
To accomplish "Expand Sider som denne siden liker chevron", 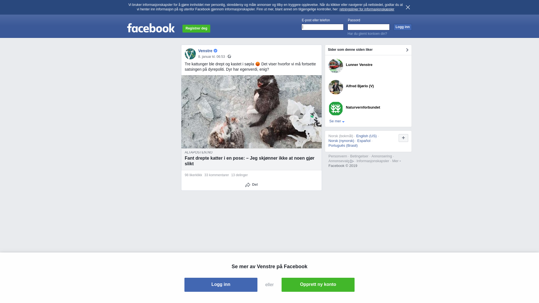I will pyautogui.click(x=407, y=50).
